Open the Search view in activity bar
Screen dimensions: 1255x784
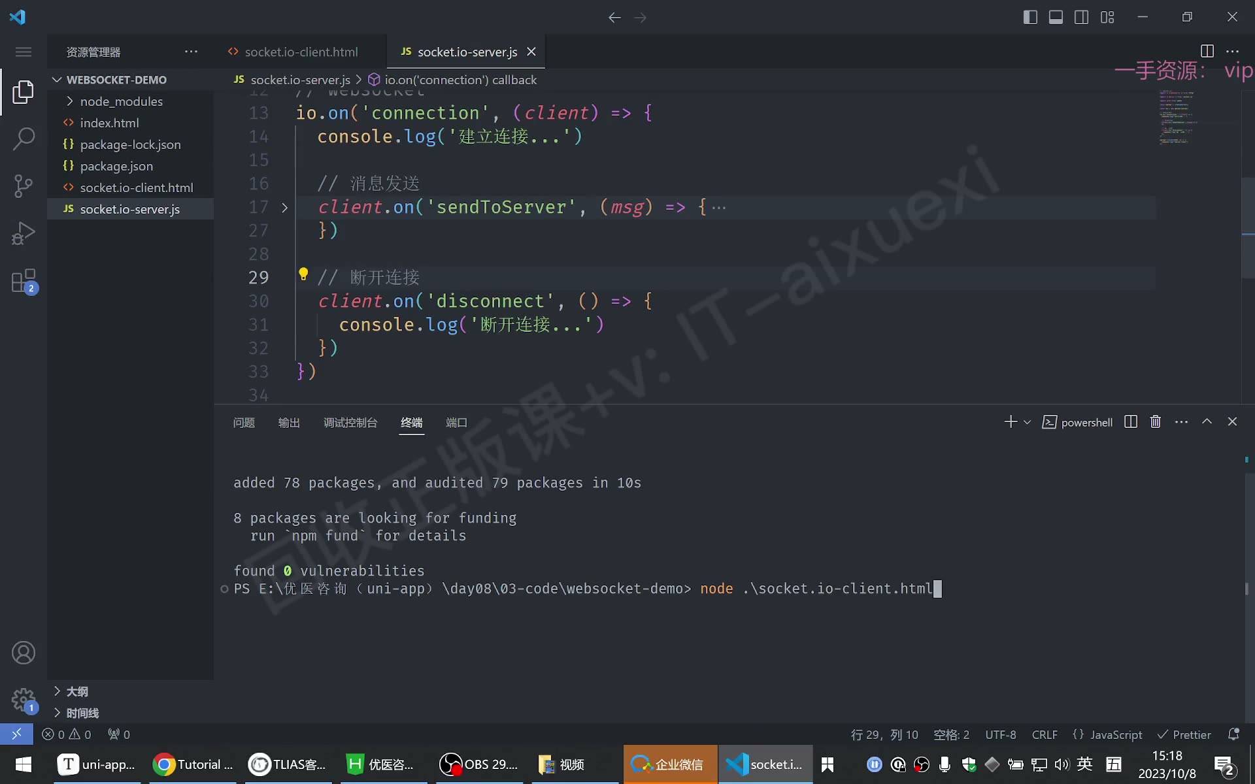(24, 139)
